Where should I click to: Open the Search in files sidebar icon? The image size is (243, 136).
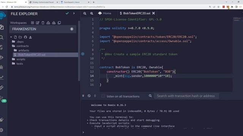pos(2,37)
